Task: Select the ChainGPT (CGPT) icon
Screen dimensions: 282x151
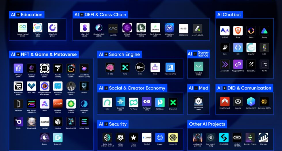Action: point(71,68)
